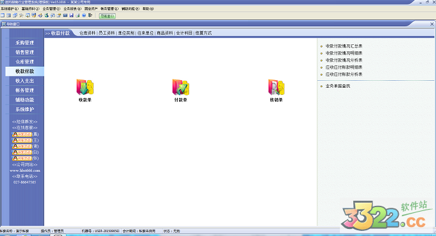Viewport: 436px width, 236px height.
Task: Open 收款付款情况明细表 report
Action: (x=344, y=53)
